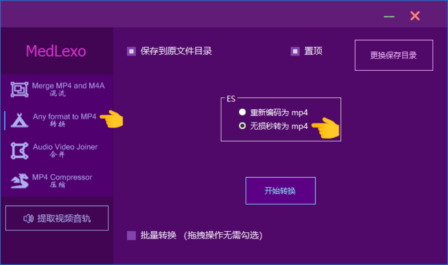Click the speaker icon in the extract audio button
This screenshot has width=448, height=265.
click(28, 218)
